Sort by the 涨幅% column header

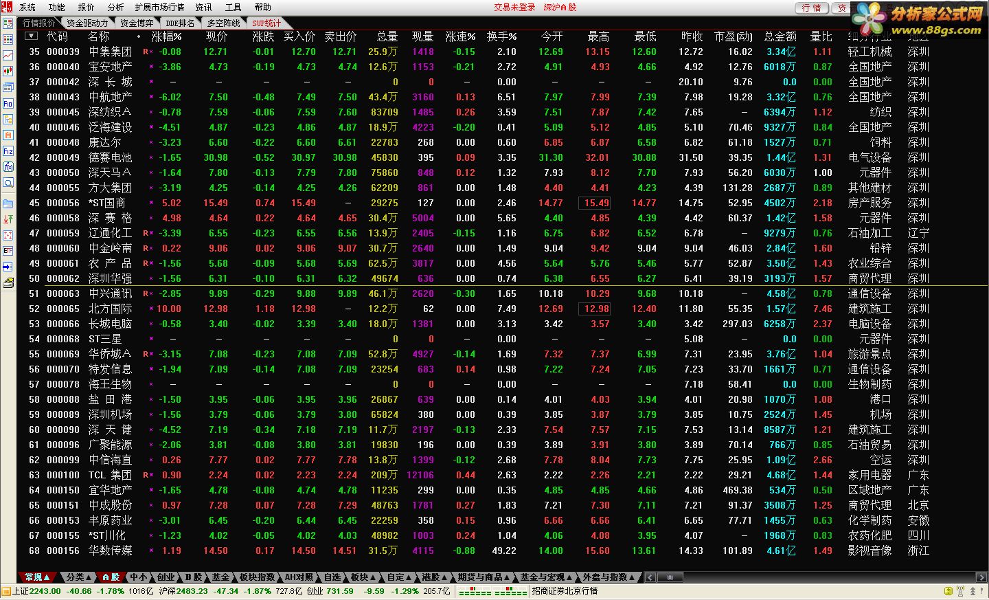tap(166, 36)
